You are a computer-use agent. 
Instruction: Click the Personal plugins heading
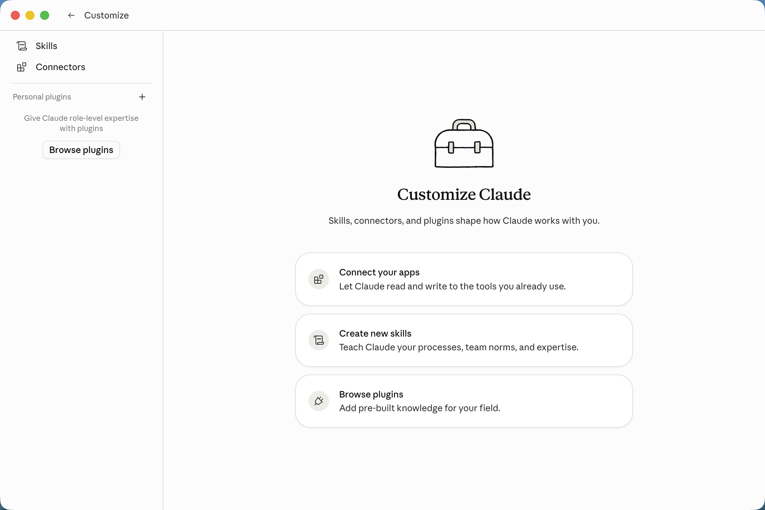(x=42, y=97)
